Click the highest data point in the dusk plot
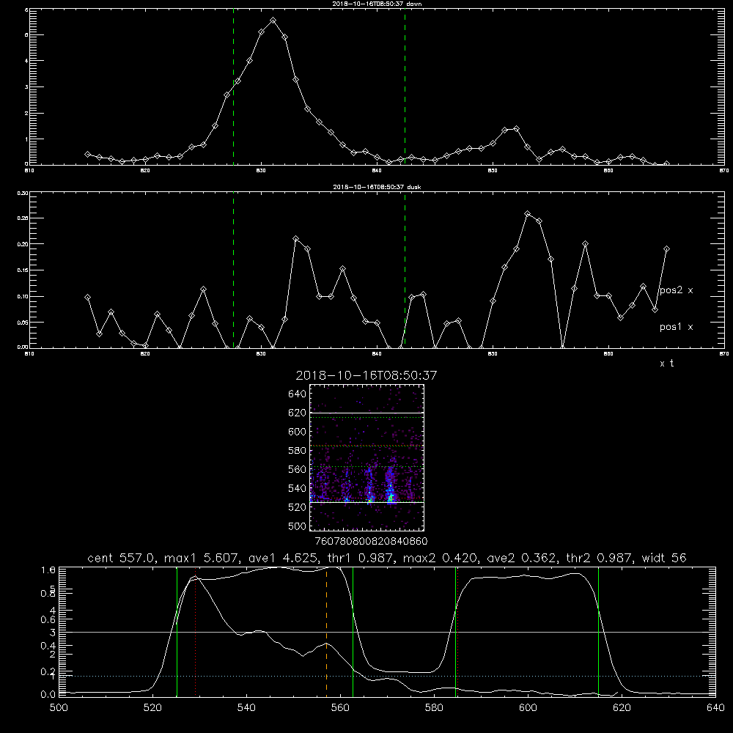This screenshot has height=733, width=733. point(528,213)
